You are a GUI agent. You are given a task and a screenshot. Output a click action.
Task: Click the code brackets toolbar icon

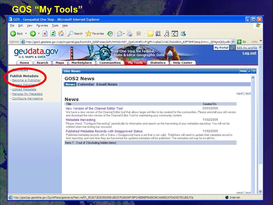click(175, 34)
